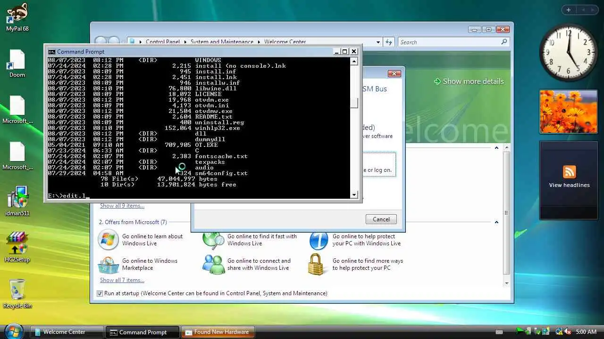Click the RSS feed headlines gadget icon
Screen dimensions: 604x339
click(x=569, y=172)
